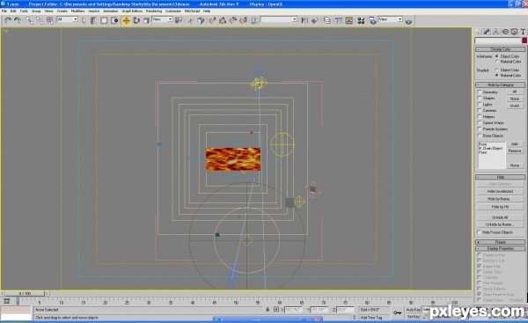
Task: Open the reference coordinate View dropdown
Action: point(162,19)
